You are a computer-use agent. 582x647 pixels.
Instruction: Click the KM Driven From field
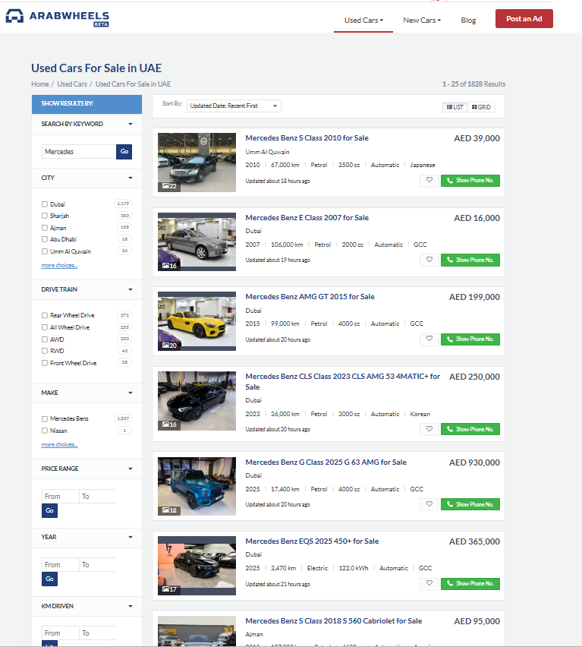tap(60, 633)
